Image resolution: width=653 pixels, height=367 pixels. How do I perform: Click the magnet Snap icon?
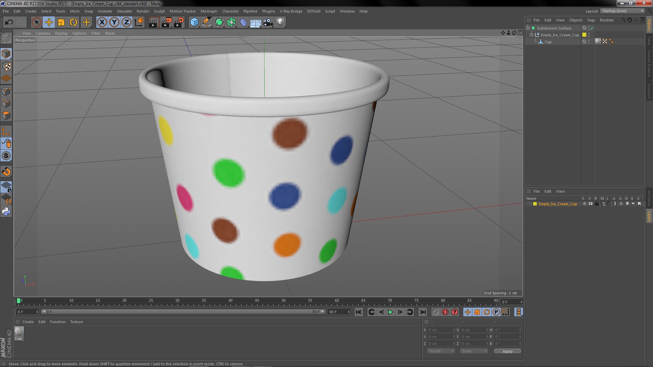tap(6, 172)
